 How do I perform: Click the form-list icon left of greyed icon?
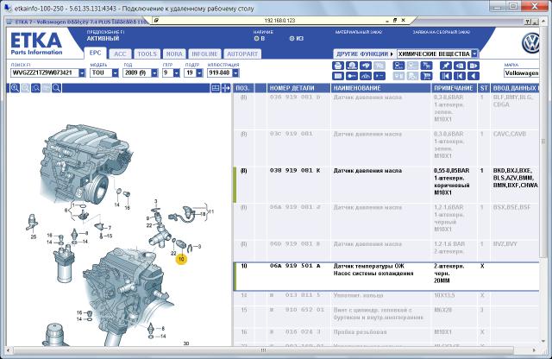[398, 66]
